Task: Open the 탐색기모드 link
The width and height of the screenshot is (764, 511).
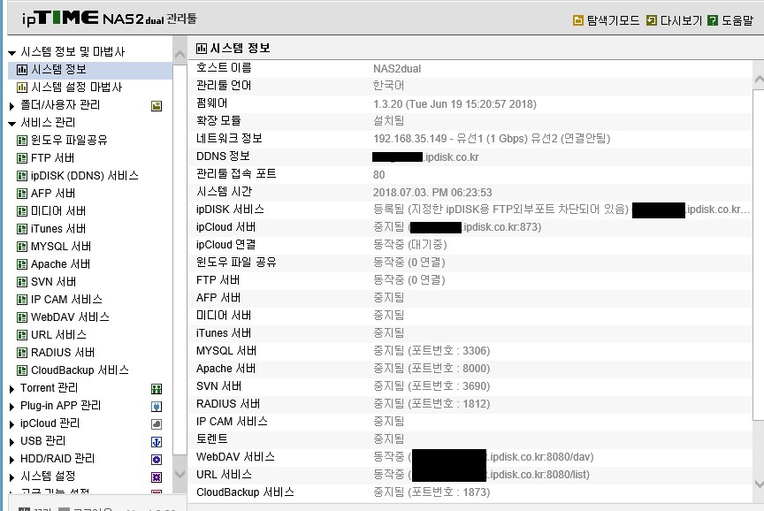Action: coord(613,20)
